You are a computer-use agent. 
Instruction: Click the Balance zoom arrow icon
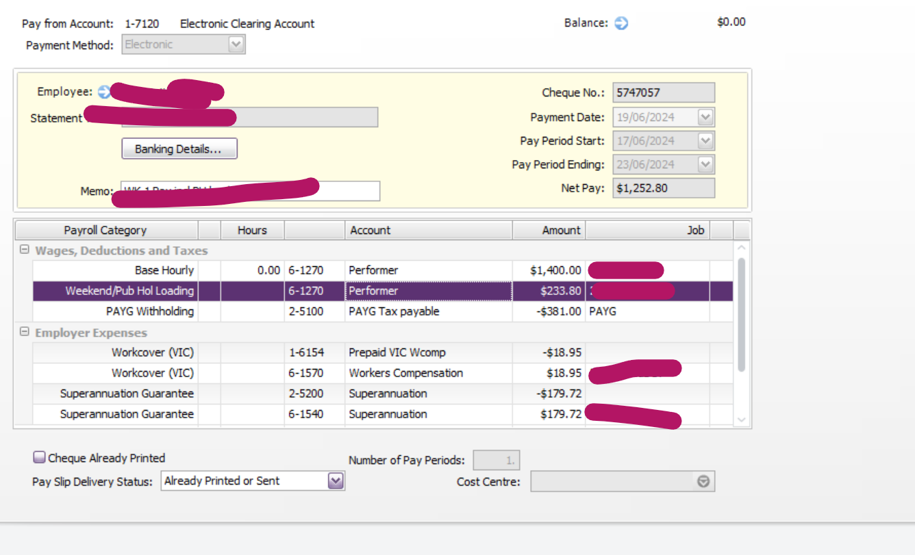[x=621, y=23]
